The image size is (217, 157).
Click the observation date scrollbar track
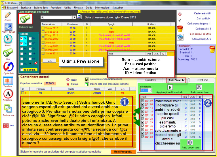(58, 17)
